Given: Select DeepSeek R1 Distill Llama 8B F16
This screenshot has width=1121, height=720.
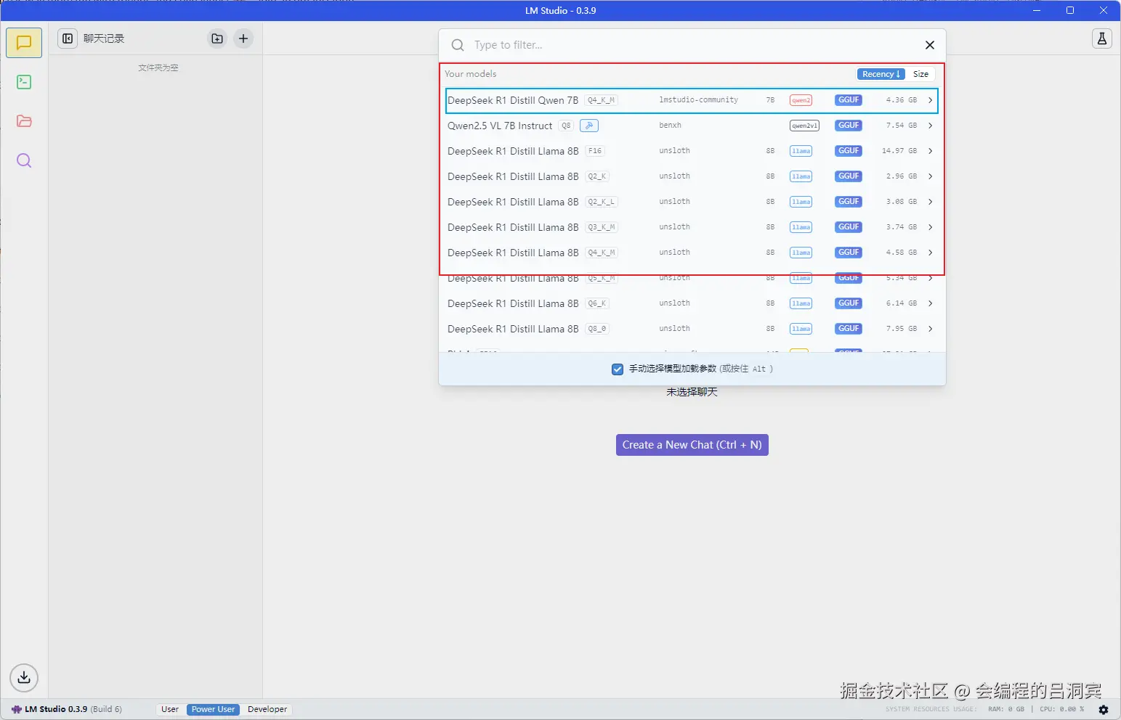Looking at the screenshot, I should click(x=692, y=151).
